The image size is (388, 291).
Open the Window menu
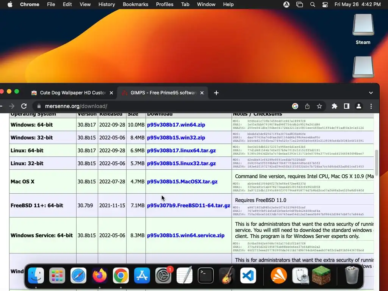(x=206, y=5)
